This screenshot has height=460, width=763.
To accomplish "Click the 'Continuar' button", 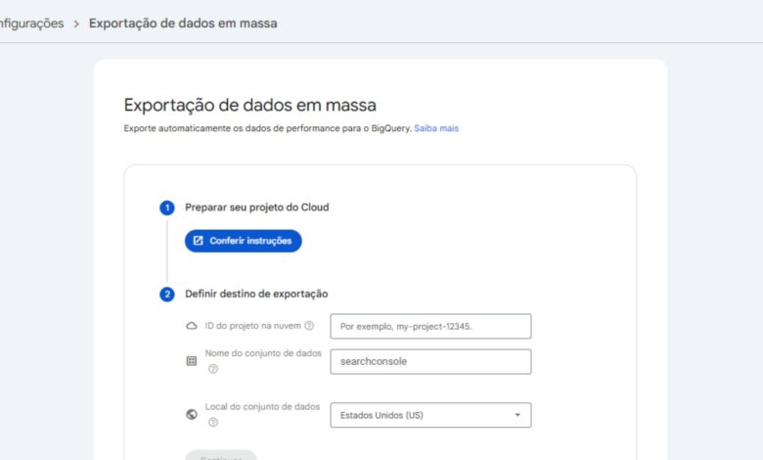I will pyautogui.click(x=221, y=456).
